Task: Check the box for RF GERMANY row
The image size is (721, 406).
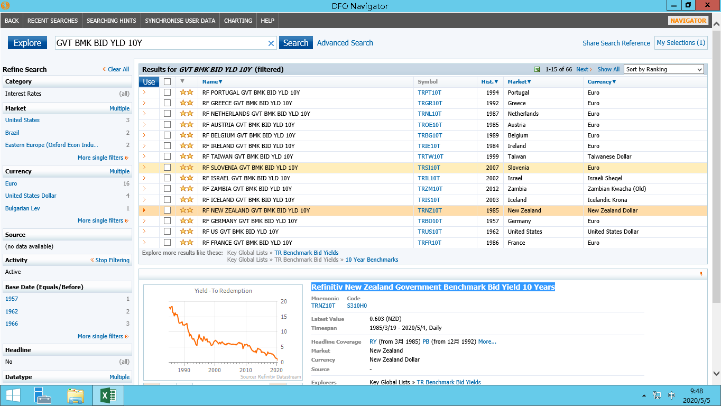Action: (x=167, y=221)
